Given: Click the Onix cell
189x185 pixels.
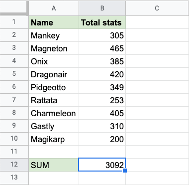Looking at the screenshot, I should pos(54,61).
